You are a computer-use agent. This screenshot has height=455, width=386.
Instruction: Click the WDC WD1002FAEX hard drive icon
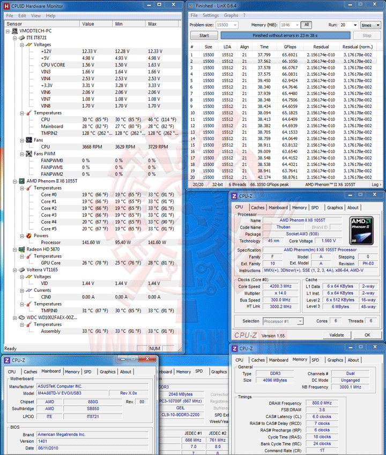(x=22, y=318)
